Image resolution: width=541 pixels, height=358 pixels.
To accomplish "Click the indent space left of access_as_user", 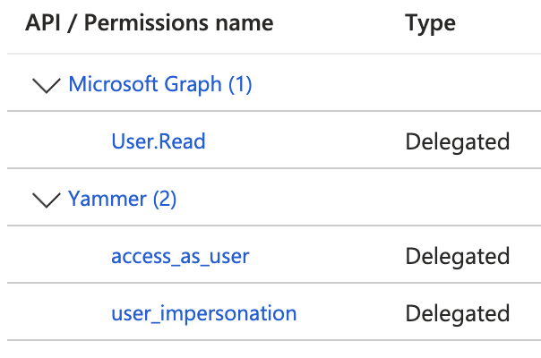I will [x=58, y=254].
